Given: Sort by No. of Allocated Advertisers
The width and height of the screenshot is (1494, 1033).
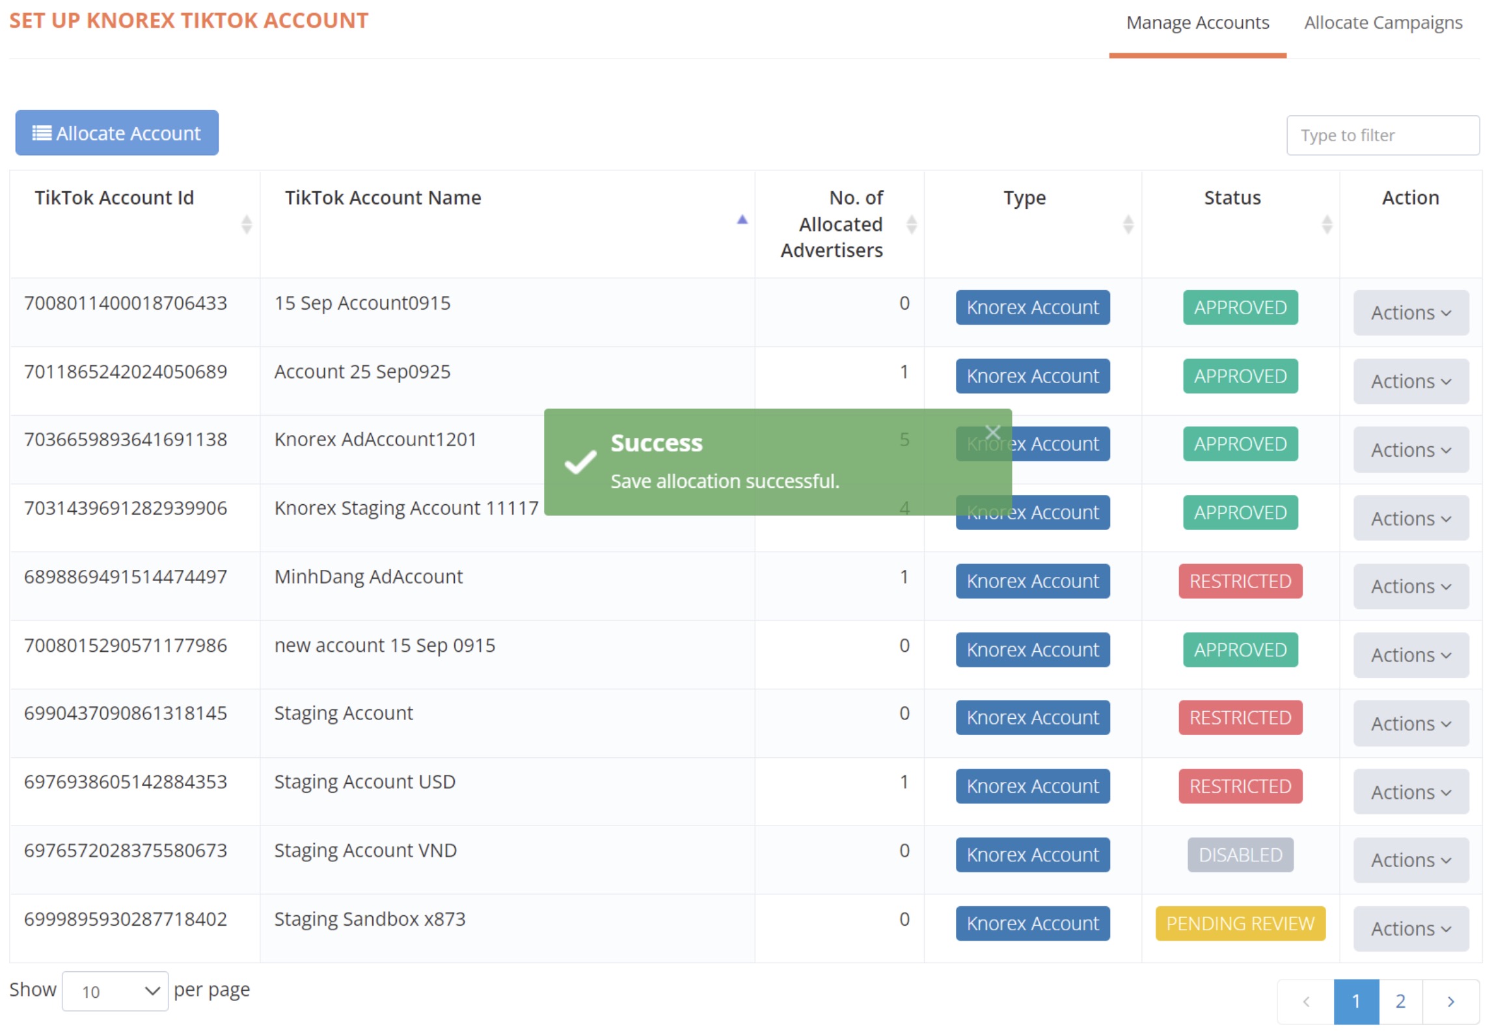Looking at the screenshot, I should tap(839, 224).
